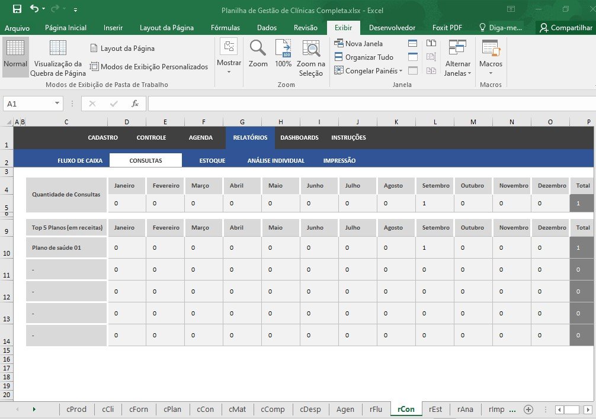Switch to the rEst sheet tab
This screenshot has width=596, height=419.
[x=435, y=410]
